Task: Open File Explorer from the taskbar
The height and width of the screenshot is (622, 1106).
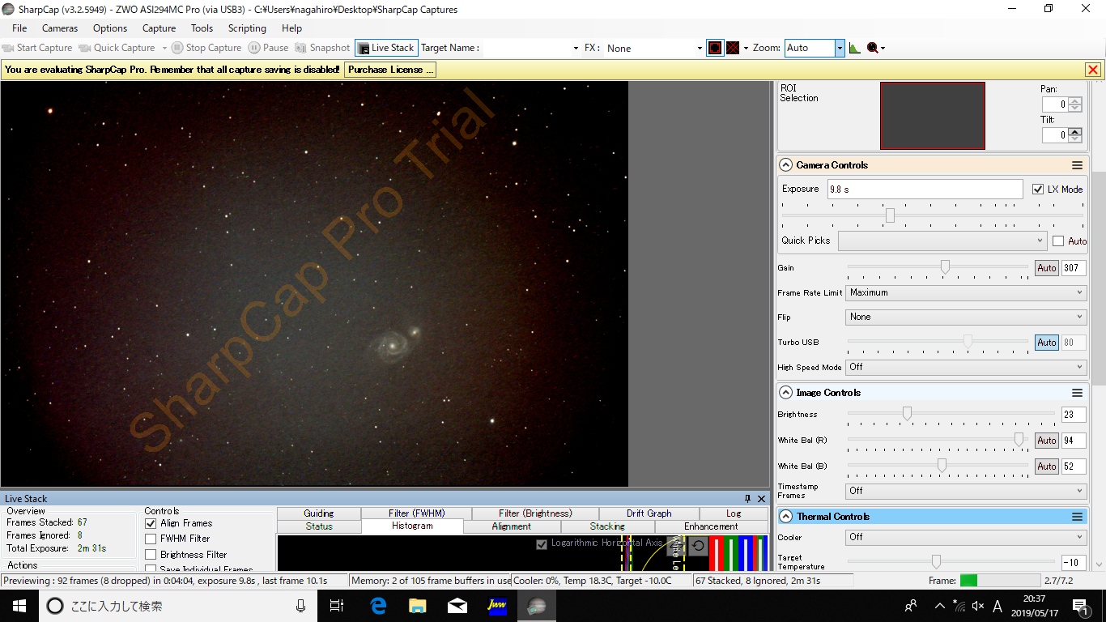Action: (x=418, y=605)
